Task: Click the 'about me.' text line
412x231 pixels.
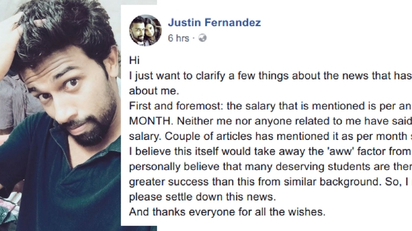Action: 154,91
